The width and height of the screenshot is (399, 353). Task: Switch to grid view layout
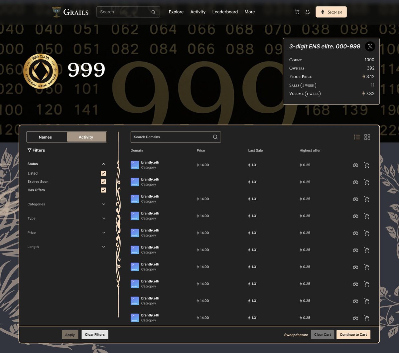(x=367, y=137)
